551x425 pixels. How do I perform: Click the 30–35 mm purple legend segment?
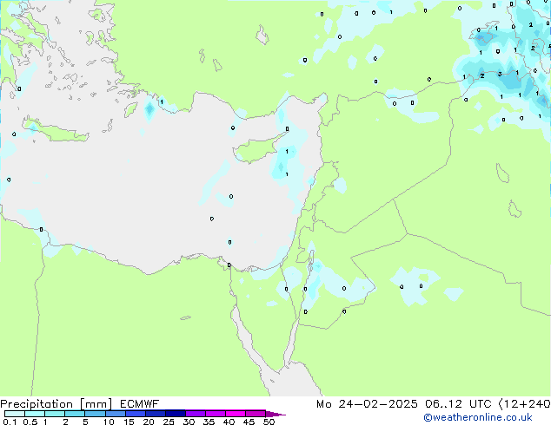click(x=195, y=414)
